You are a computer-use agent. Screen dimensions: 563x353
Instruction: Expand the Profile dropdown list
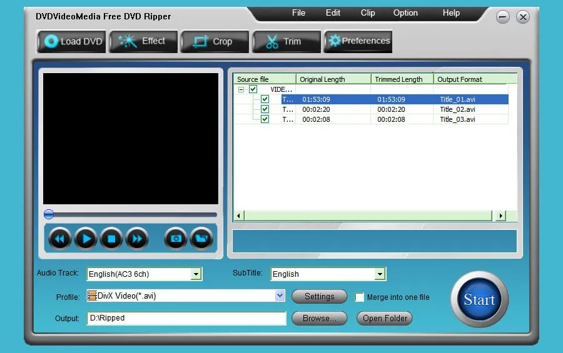tap(280, 296)
